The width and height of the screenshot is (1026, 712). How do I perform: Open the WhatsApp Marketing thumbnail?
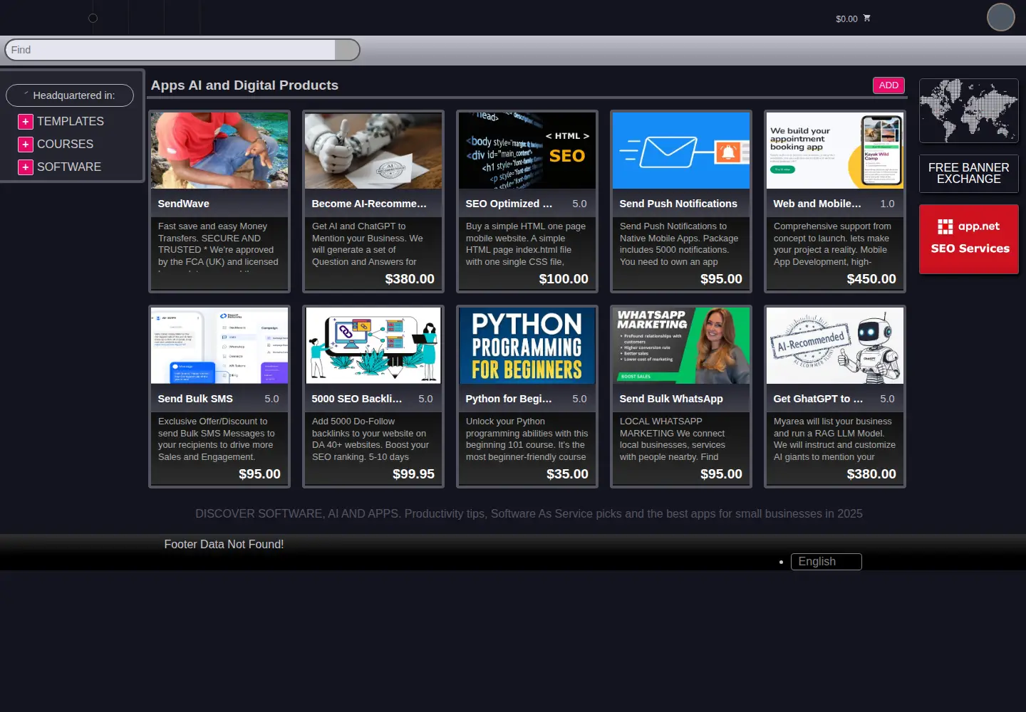[x=681, y=345]
